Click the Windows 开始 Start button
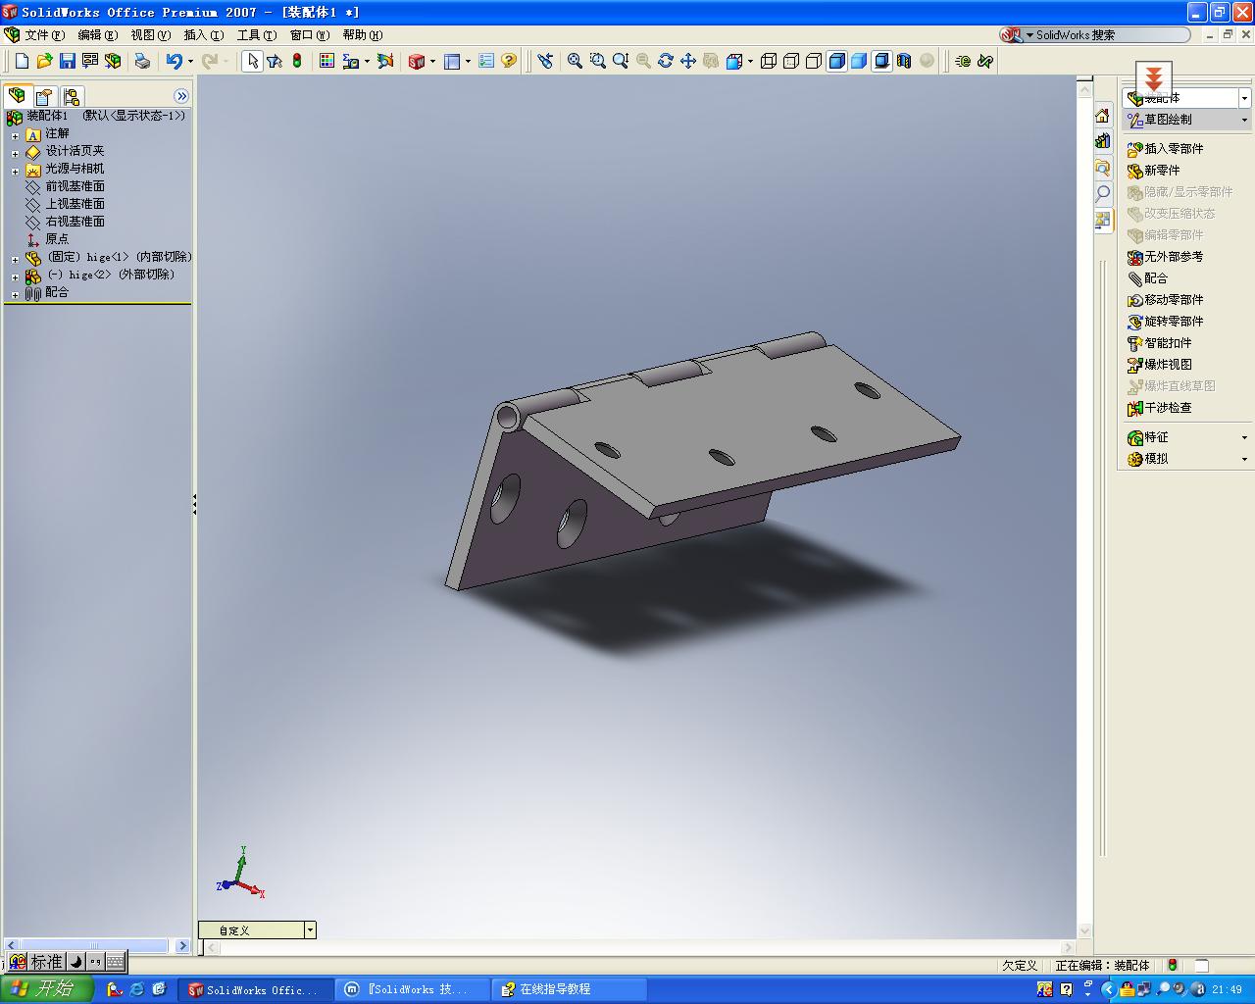The width and height of the screenshot is (1255, 1004). click(x=46, y=989)
